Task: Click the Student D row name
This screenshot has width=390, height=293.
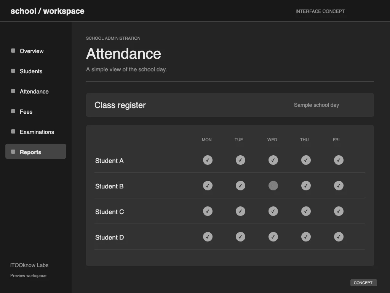Action: pos(110,237)
